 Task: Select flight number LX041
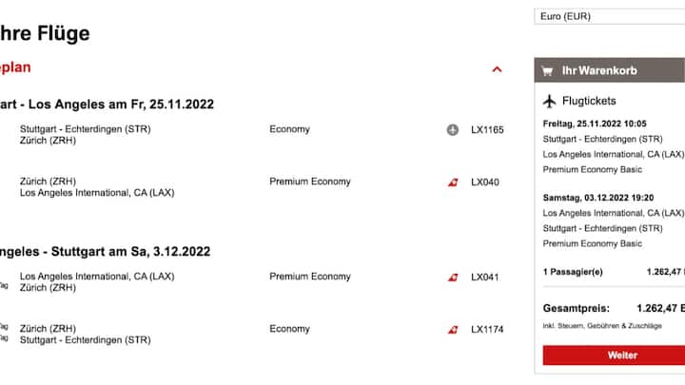coord(485,278)
